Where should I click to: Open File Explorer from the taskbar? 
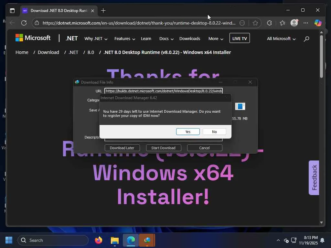pos(115,240)
